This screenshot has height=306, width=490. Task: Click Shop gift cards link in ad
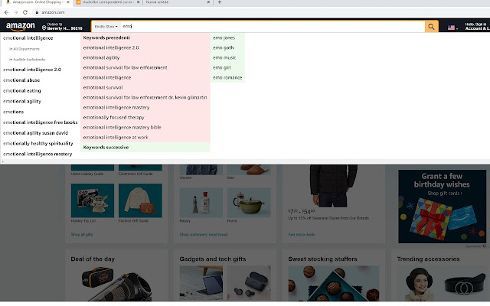click(445, 194)
